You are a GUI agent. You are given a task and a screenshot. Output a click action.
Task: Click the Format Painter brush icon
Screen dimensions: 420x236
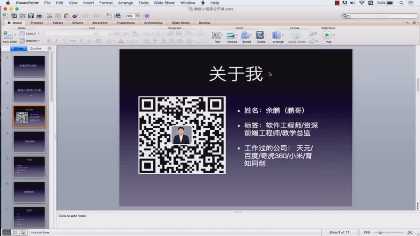coord(75,16)
